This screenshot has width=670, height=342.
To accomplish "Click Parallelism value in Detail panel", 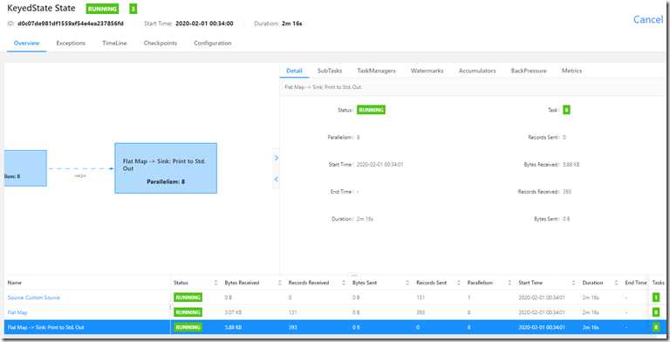I will (x=358, y=137).
